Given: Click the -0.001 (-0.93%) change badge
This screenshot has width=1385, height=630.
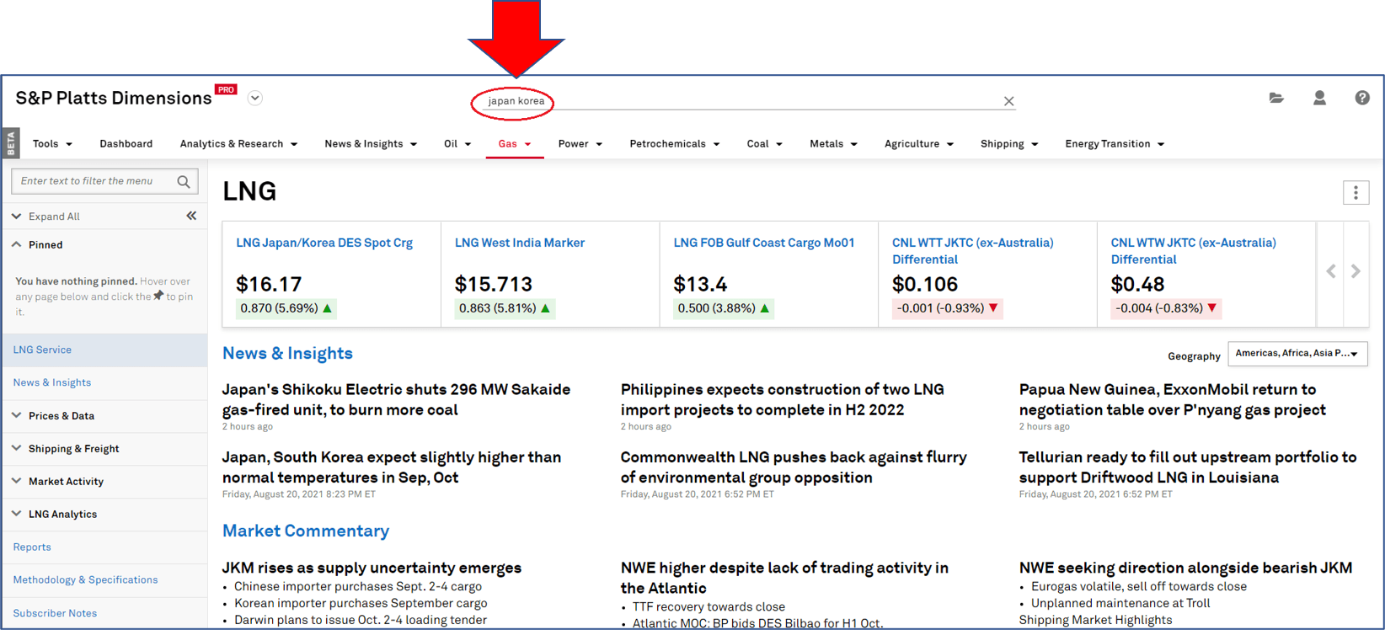Looking at the screenshot, I should (x=948, y=308).
